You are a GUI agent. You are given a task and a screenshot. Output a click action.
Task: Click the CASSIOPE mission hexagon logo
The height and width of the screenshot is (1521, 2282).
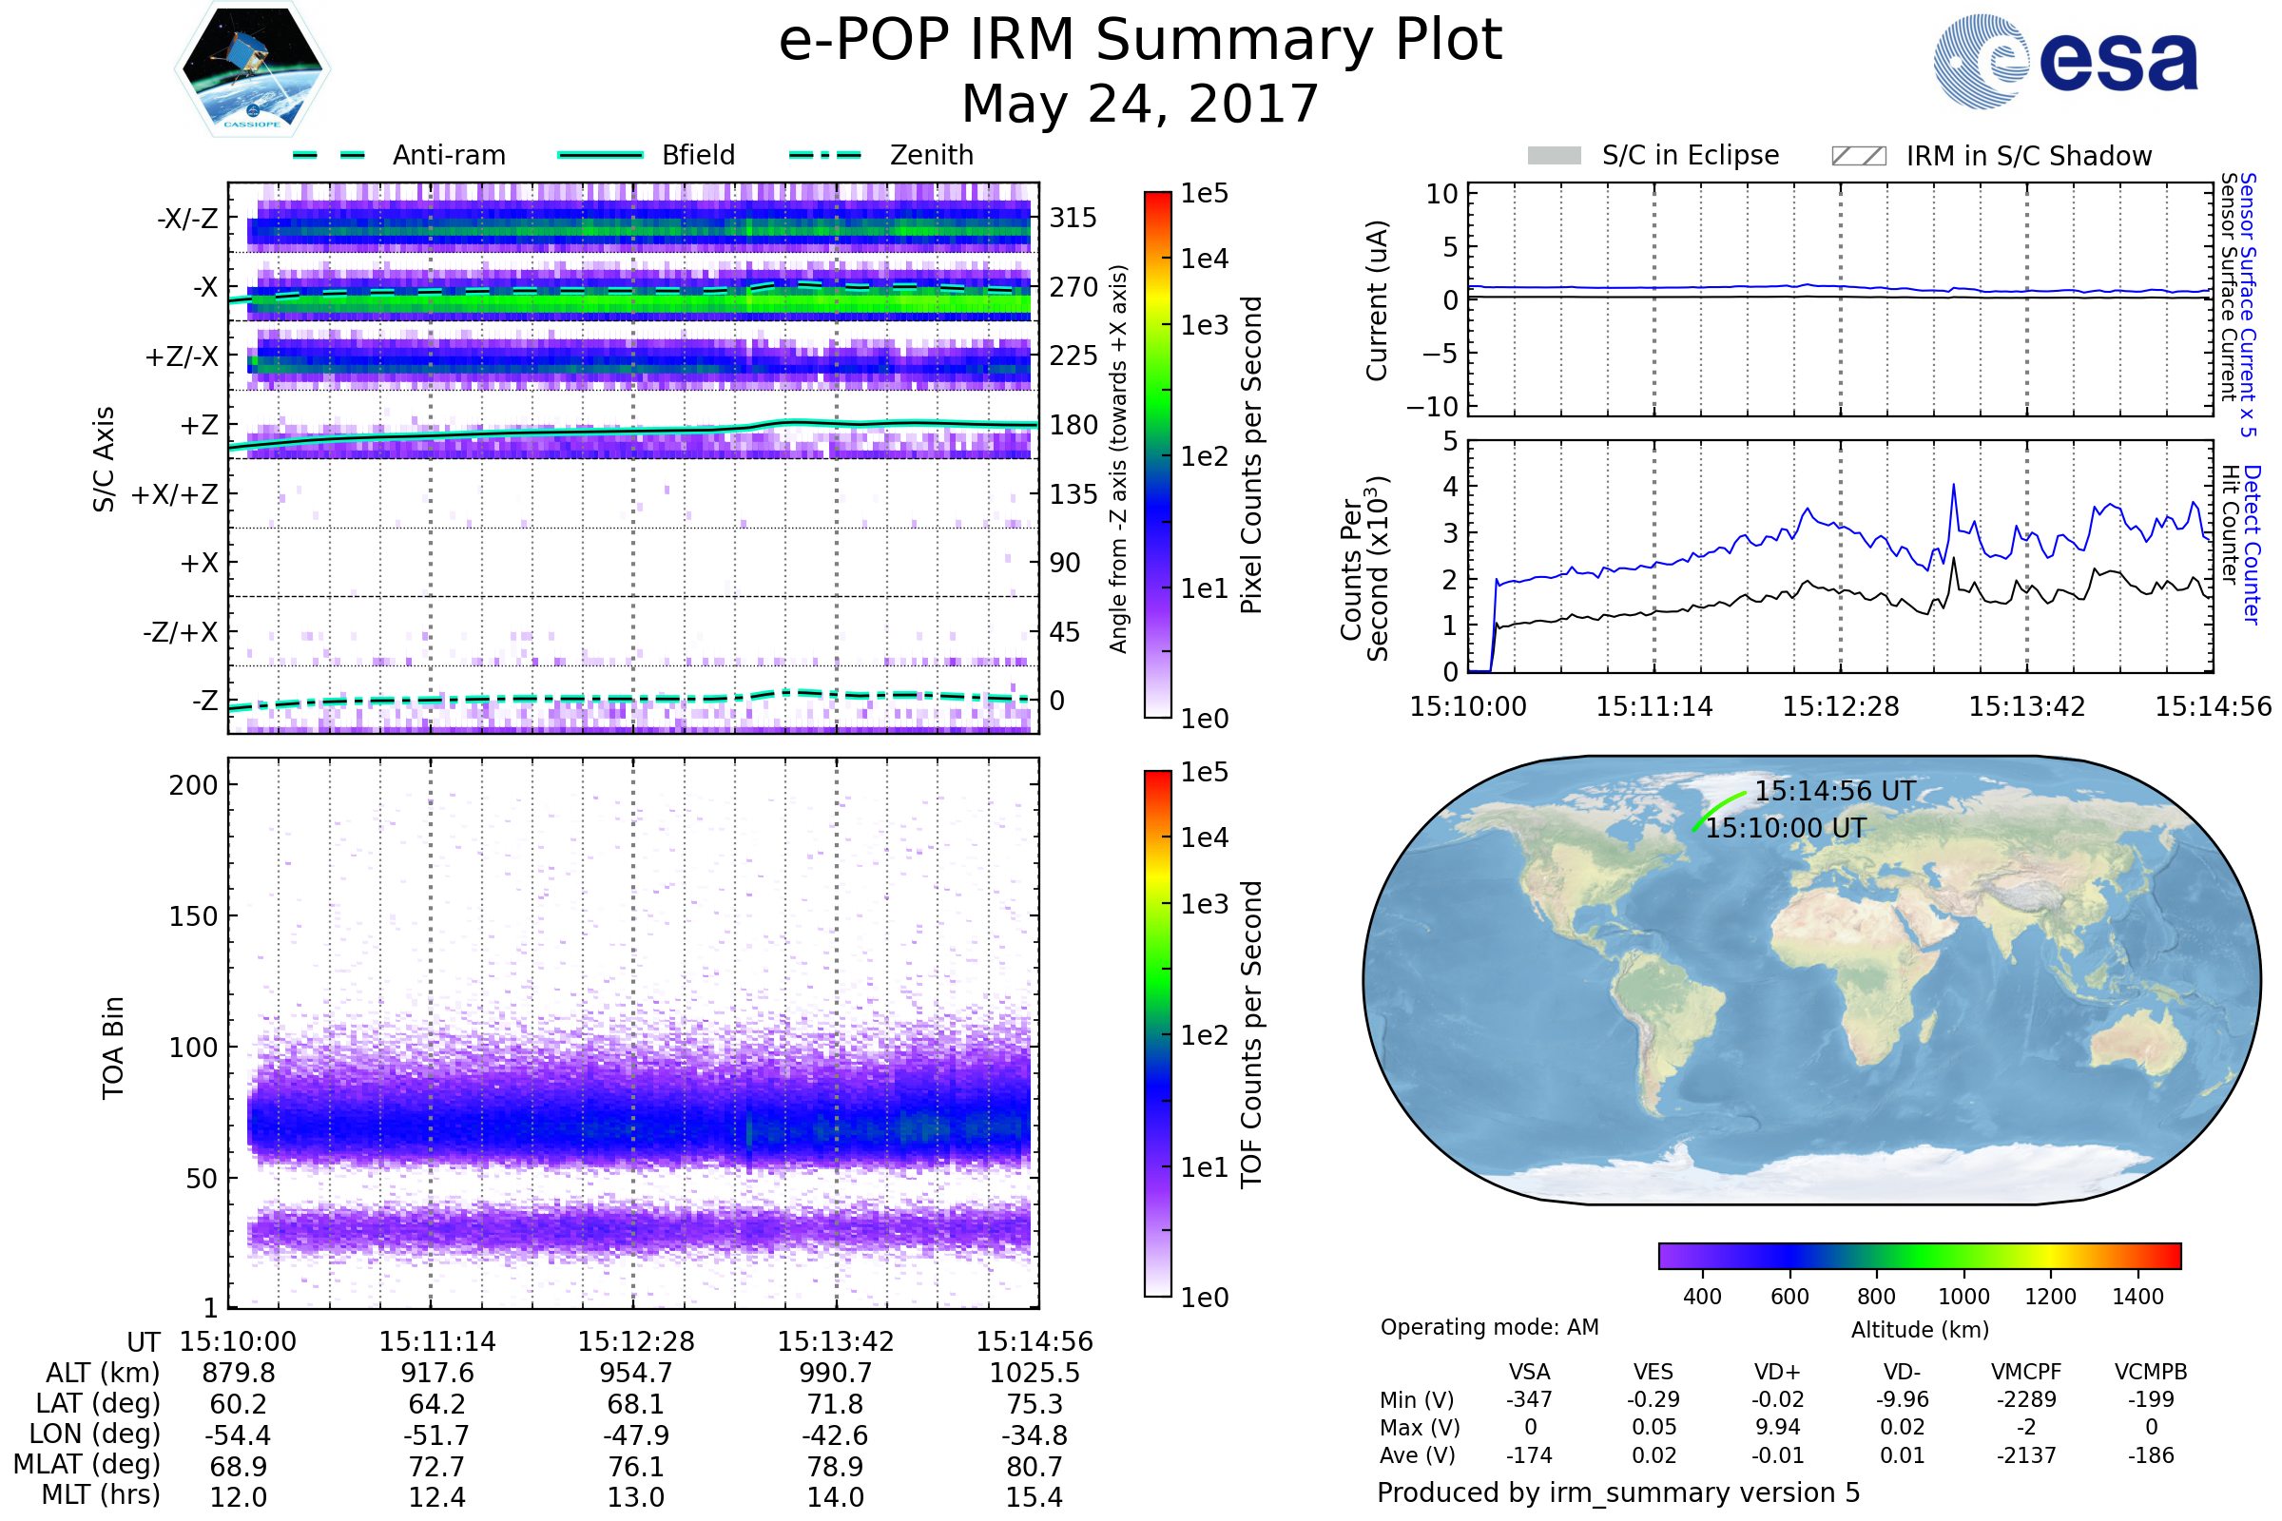pos(252,69)
